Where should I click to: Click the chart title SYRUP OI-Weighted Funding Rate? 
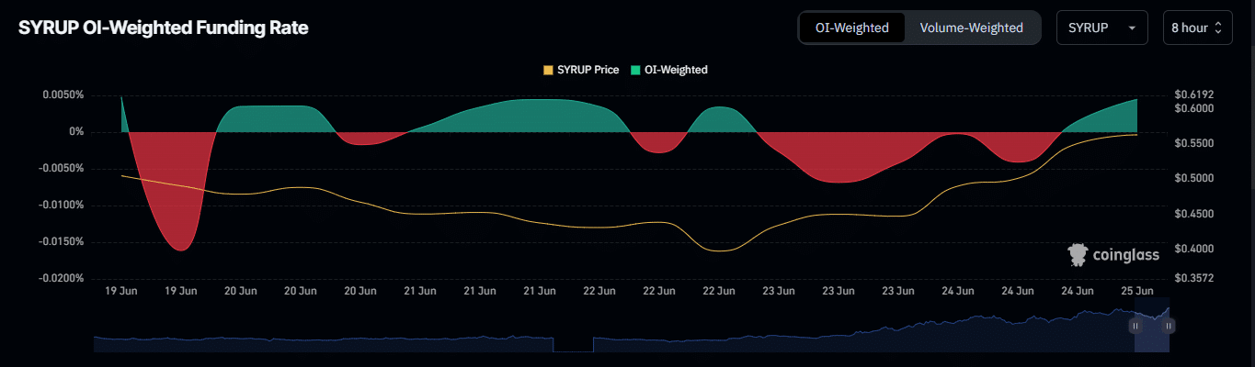coord(164,28)
